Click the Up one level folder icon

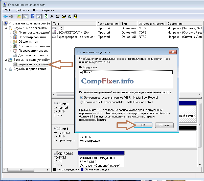point(19,16)
